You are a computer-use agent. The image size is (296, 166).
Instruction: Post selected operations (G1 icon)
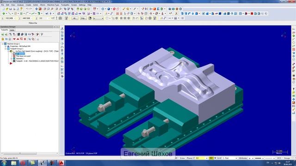pyautogui.click(x=29, y=35)
